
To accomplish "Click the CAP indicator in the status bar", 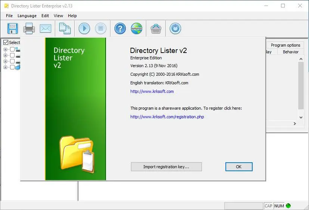I will click(x=268, y=206).
